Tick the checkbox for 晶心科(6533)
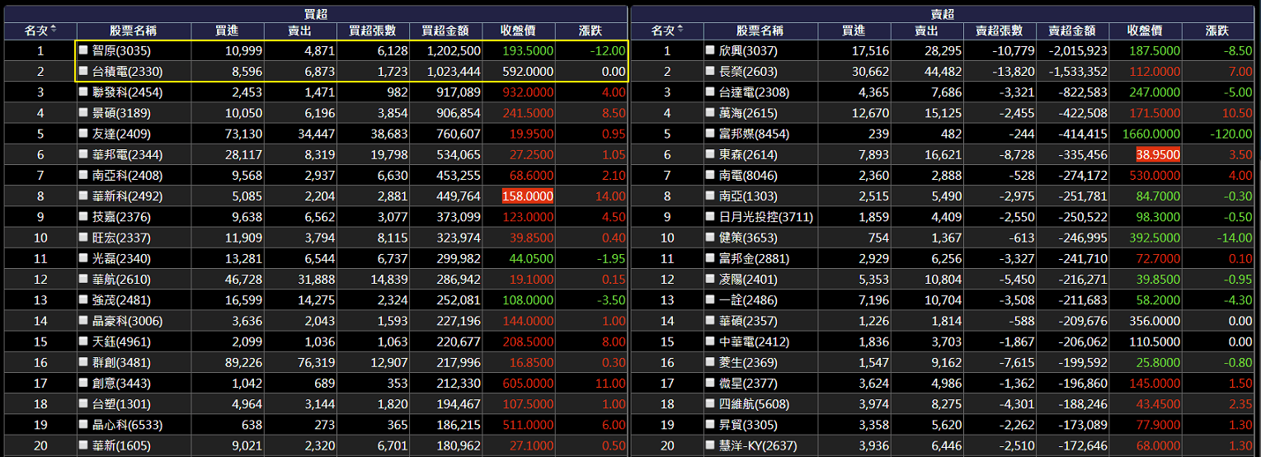This screenshot has height=457, width=1261. click(x=83, y=425)
